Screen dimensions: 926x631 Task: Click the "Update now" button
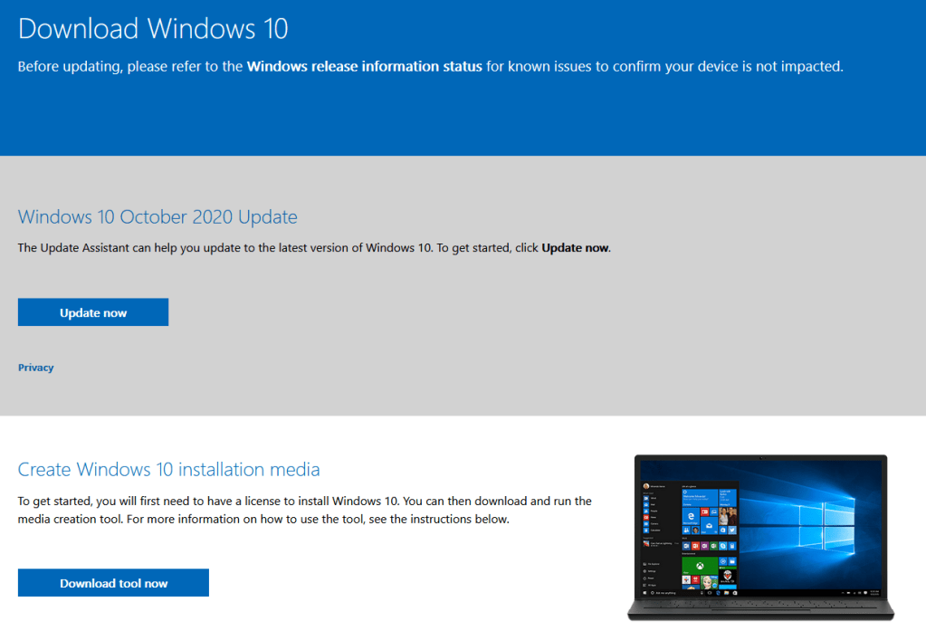click(x=92, y=311)
